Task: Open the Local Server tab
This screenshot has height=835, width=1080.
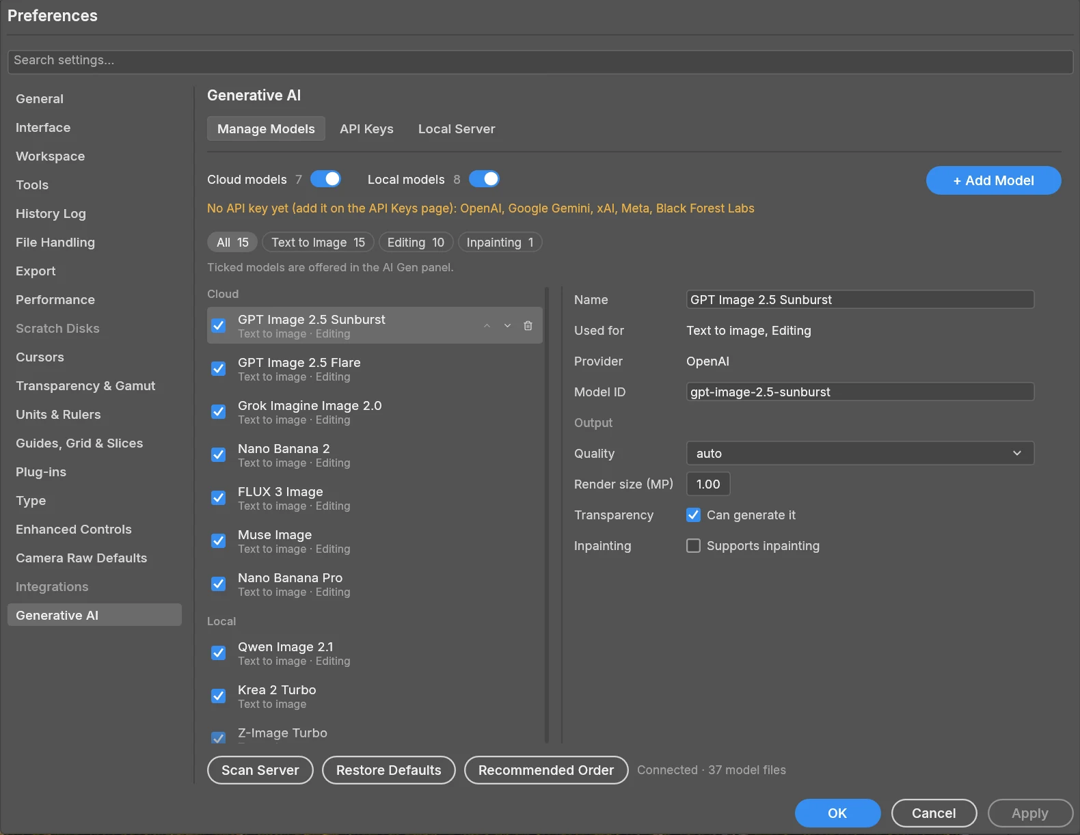Action: click(457, 129)
